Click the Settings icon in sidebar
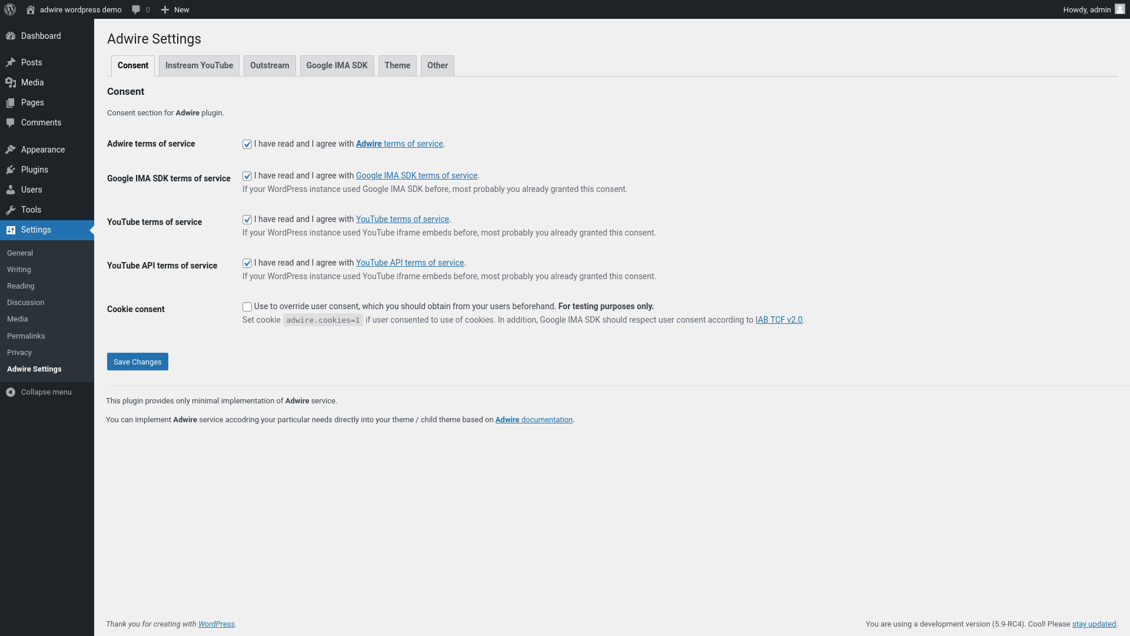The height and width of the screenshot is (636, 1130). 11,230
